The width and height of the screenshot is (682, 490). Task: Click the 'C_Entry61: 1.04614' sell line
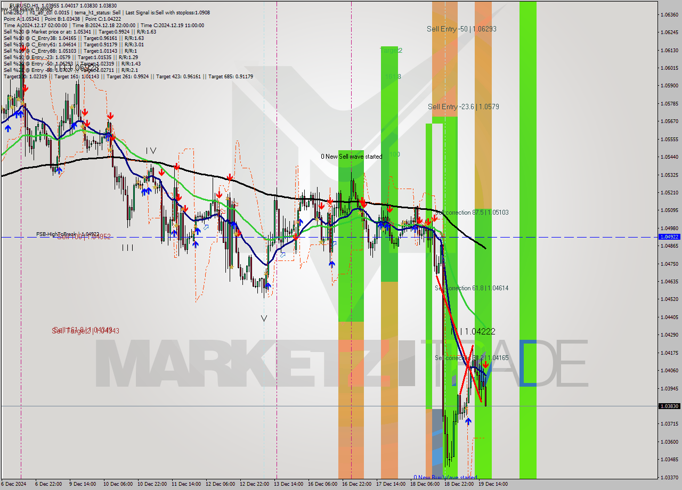point(74,44)
